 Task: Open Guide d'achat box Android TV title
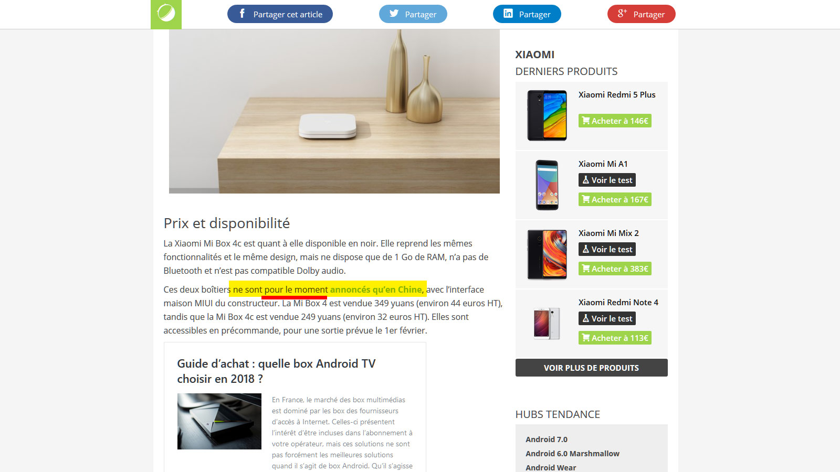(276, 371)
